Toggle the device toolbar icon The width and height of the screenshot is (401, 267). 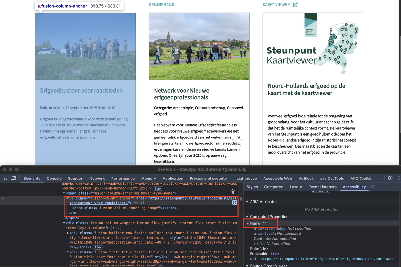tap(14, 178)
